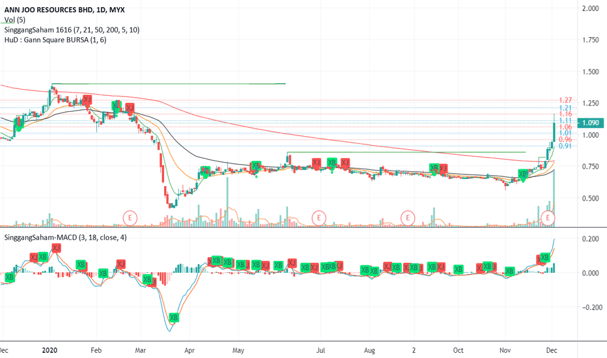Image resolution: width=607 pixels, height=358 pixels.
Task: Open the earnings E marker near Jul
Action: (319, 218)
